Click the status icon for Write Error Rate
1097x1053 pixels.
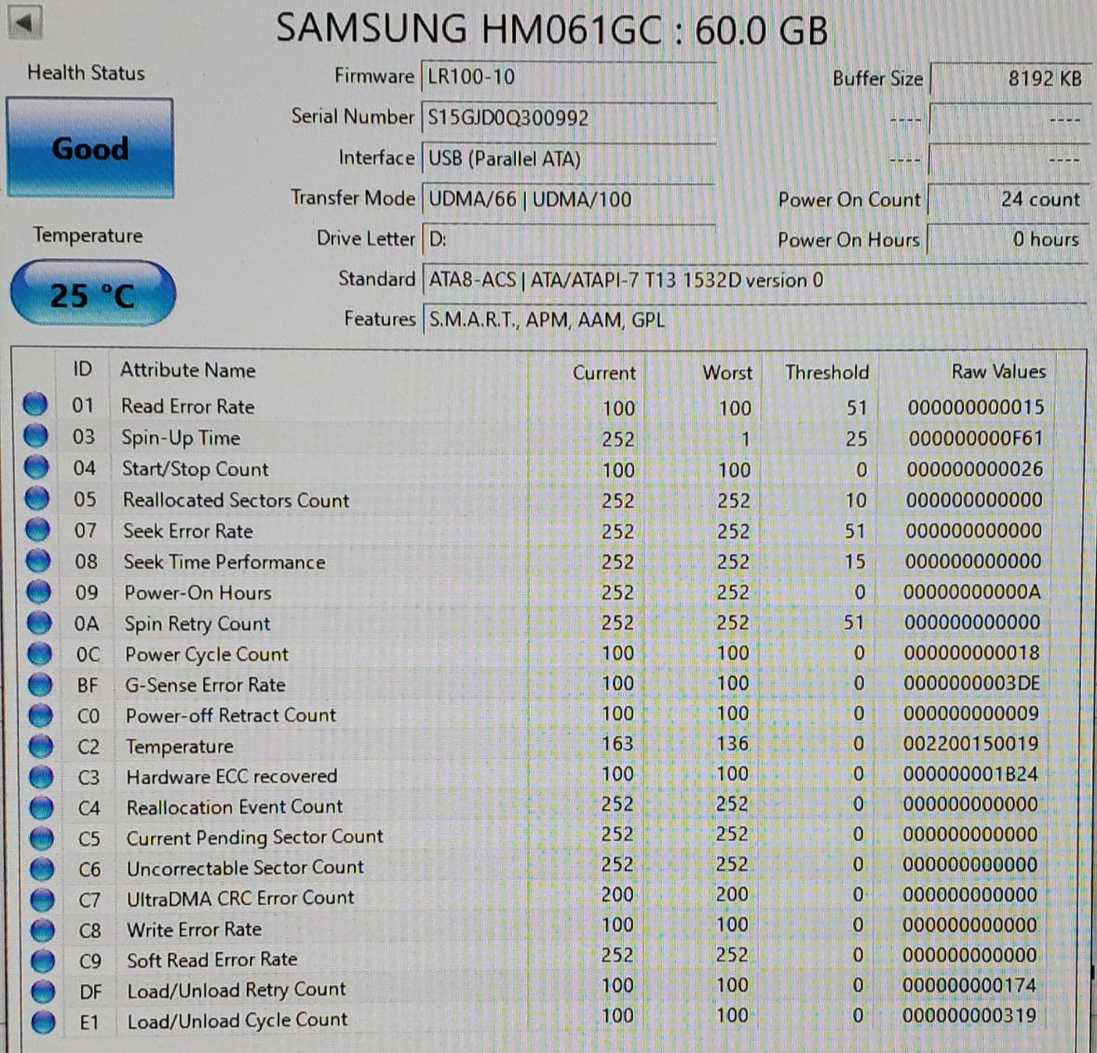(43, 930)
